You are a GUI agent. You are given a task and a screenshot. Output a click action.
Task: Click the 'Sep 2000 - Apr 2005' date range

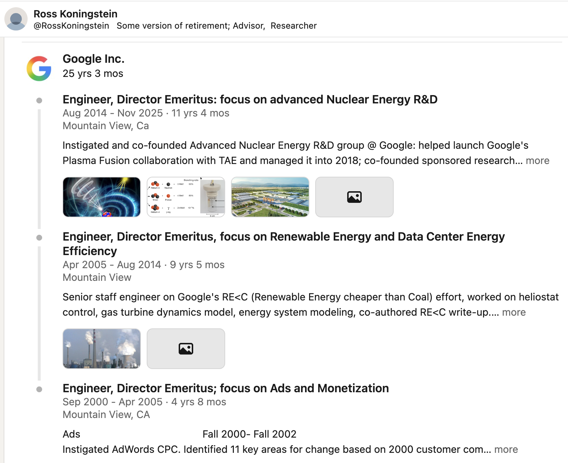coord(113,402)
